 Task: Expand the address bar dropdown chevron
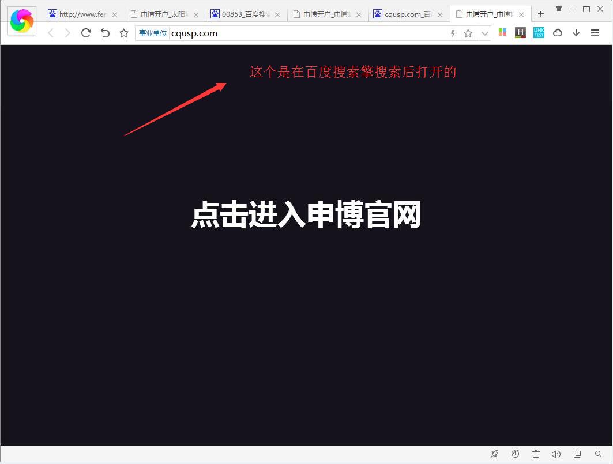click(485, 33)
